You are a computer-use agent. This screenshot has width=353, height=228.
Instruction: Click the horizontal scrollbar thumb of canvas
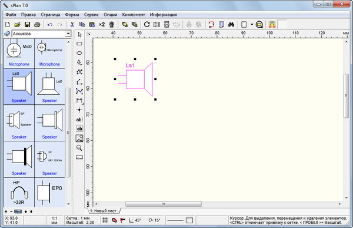pos(164,204)
